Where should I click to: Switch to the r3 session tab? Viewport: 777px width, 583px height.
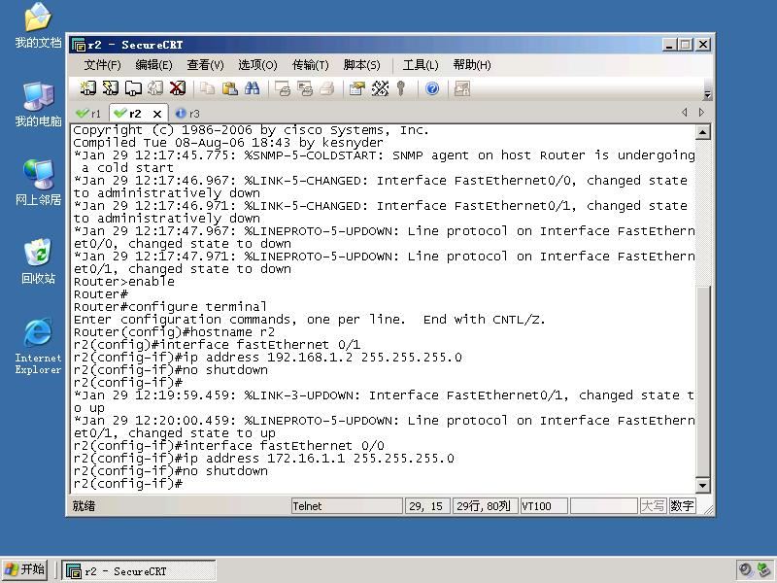pyautogui.click(x=187, y=114)
